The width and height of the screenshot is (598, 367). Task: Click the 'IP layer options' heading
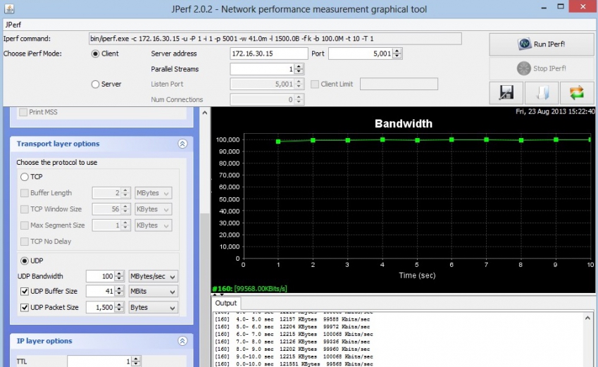click(44, 341)
